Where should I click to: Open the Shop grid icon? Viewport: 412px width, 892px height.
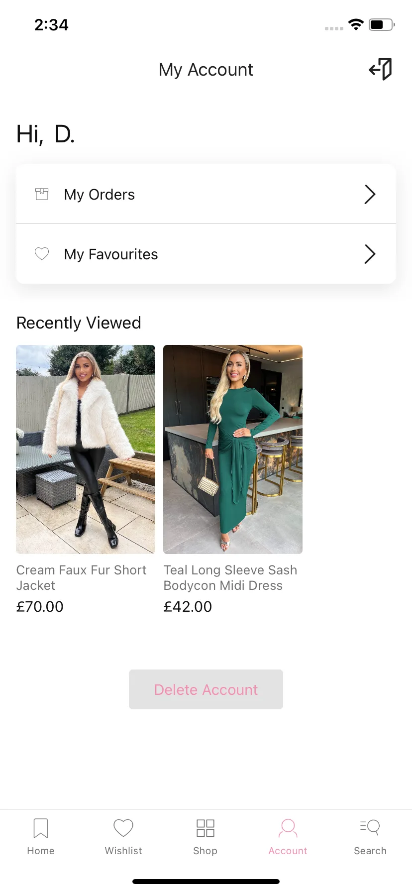pos(206,828)
